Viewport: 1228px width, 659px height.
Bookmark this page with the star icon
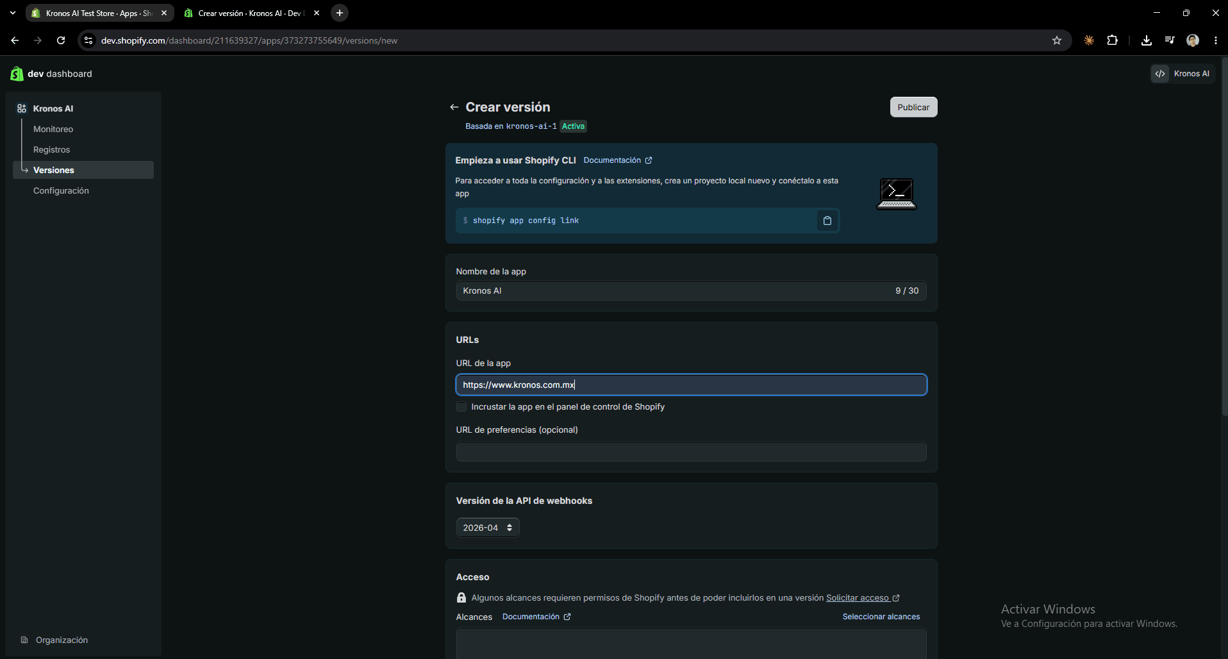[x=1057, y=40]
